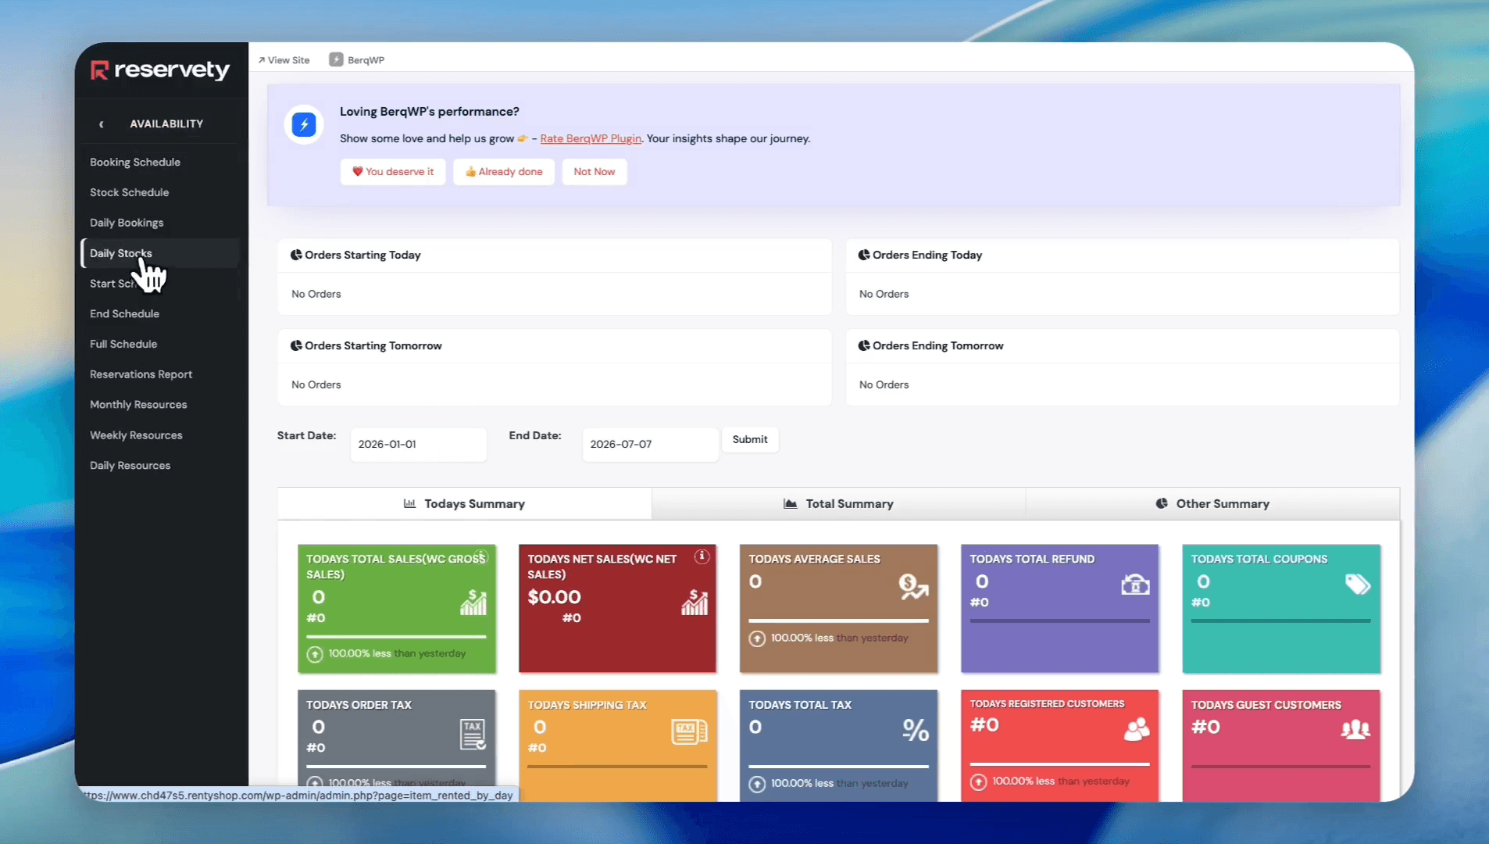Click tag icon on Todays Total Coupons card
The image size is (1489, 844).
(x=1358, y=585)
